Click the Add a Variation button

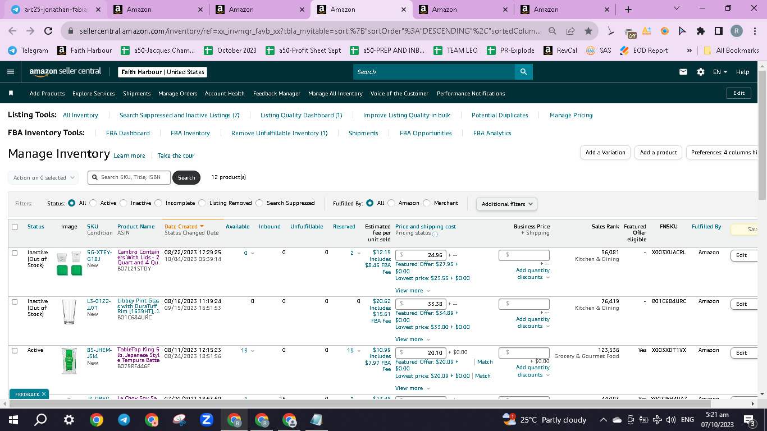tap(605, 153)
